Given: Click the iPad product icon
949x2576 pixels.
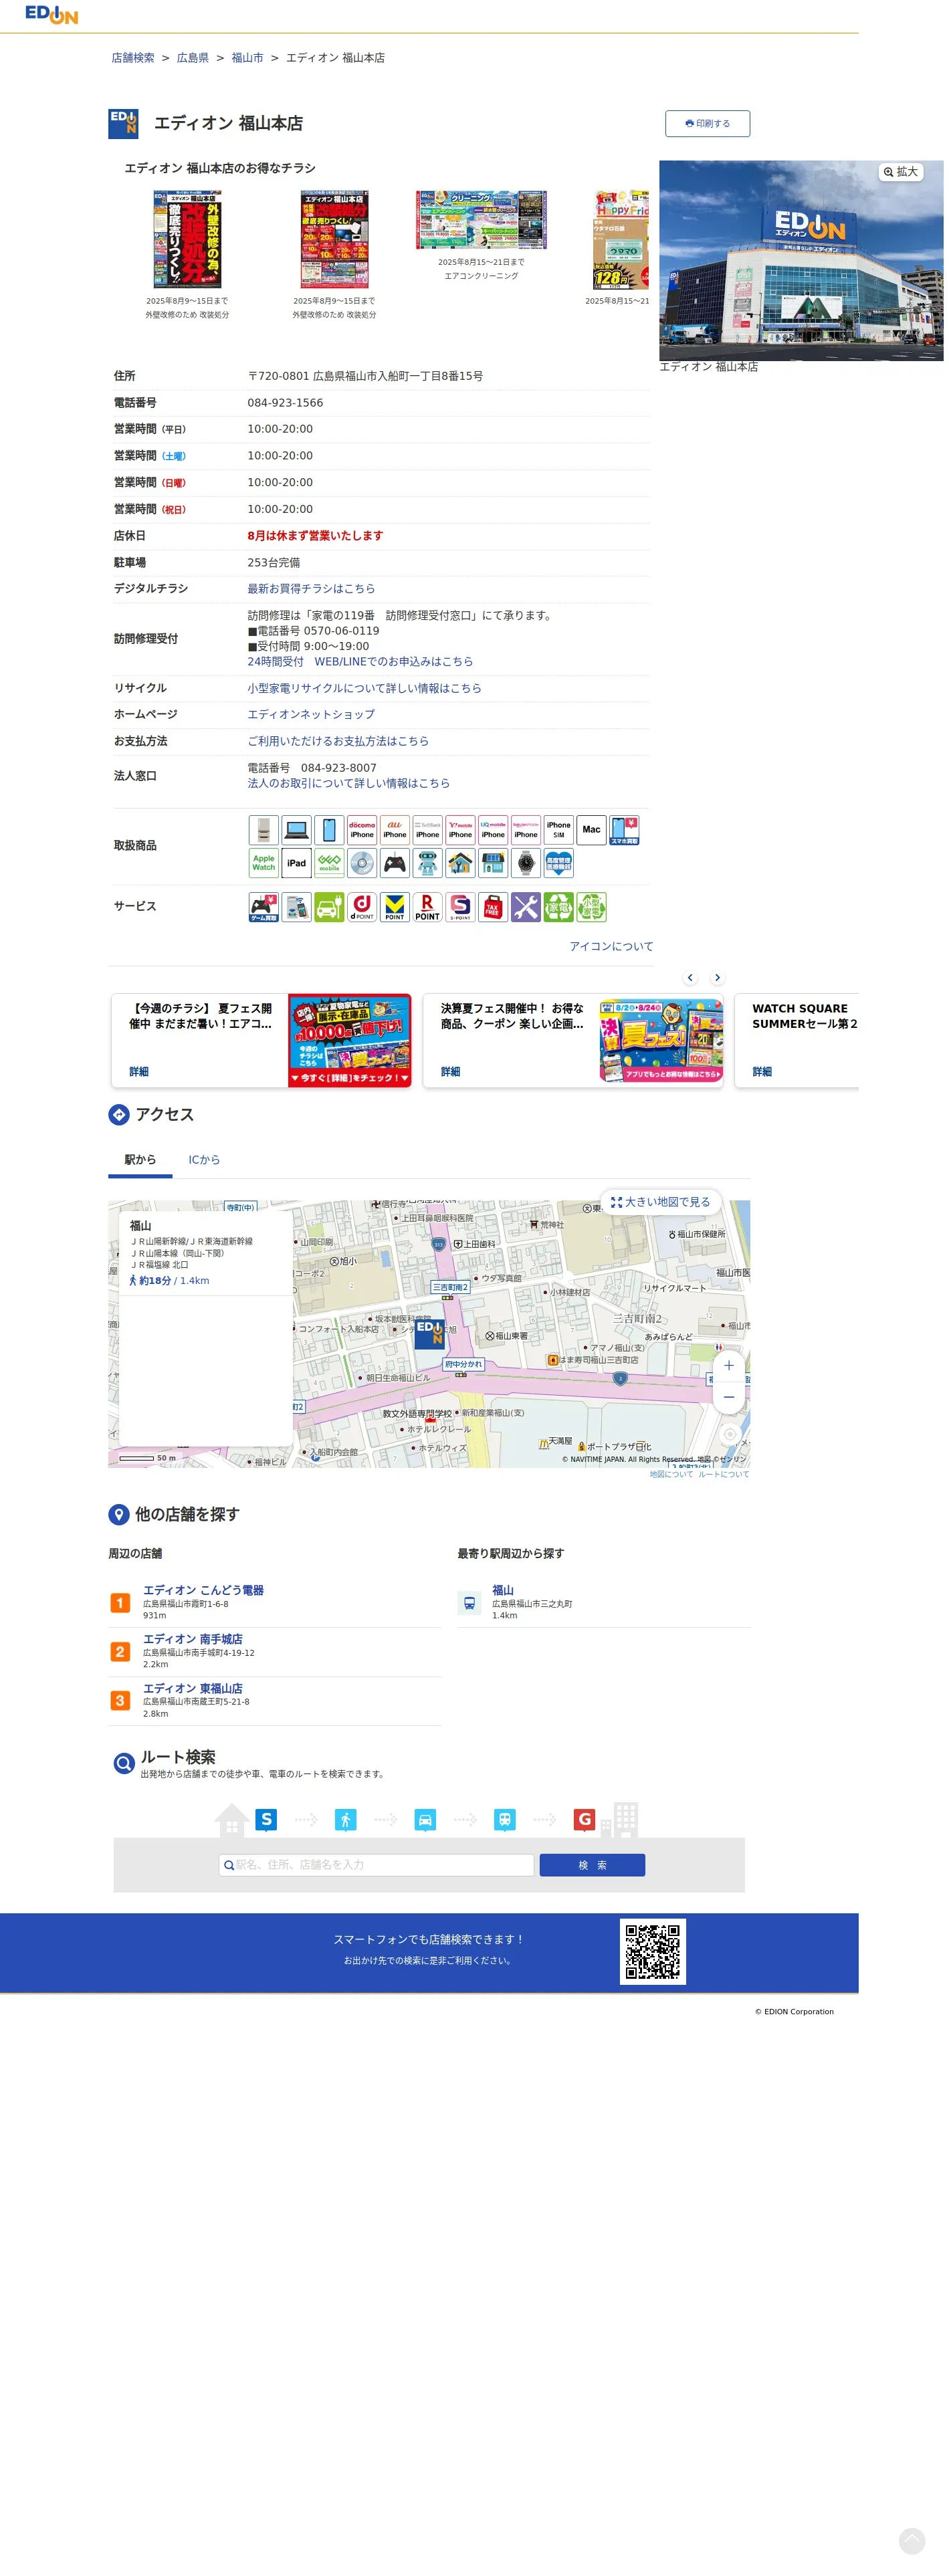Looking at the screenshot, I should pyautogui.click(x=296, y=863).
